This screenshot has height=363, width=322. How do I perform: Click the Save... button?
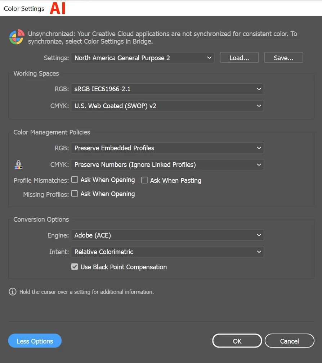tap(283, 57)
